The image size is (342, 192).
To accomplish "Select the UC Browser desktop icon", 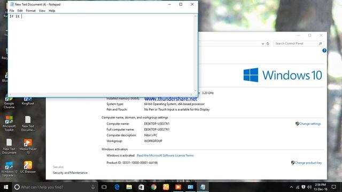I will pyautogui.click(x=28, y=167).
